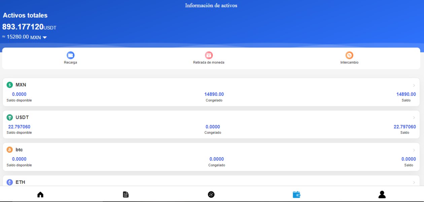Expand the USDT row chevron
This screenshot has height=202, width=424.
414,117
